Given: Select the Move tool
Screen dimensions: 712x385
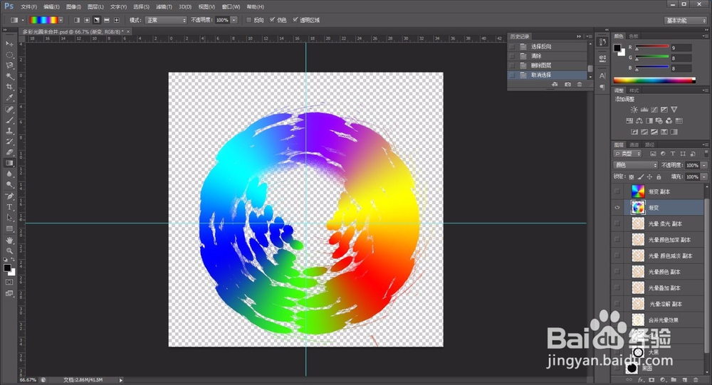Looking at the screenshot, I should [9, 43].
